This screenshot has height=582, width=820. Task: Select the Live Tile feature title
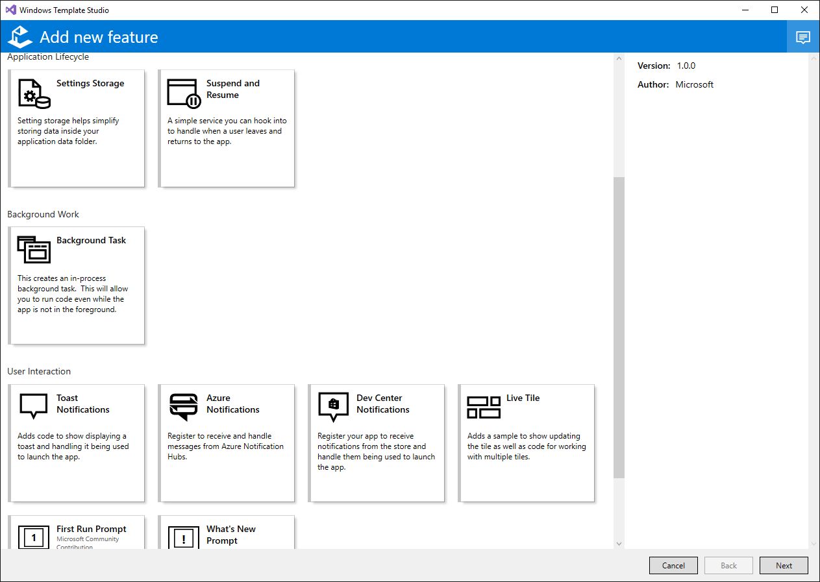click(x=523, y=398)
